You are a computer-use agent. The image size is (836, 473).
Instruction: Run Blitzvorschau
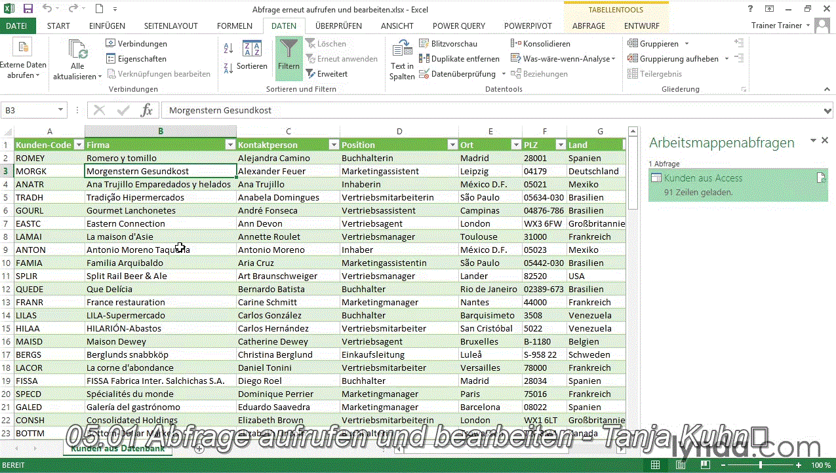[448, 44]
